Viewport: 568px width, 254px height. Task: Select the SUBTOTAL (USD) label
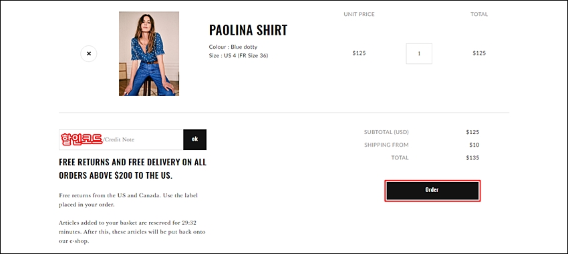pyautogui.click(x=386, y=132)
